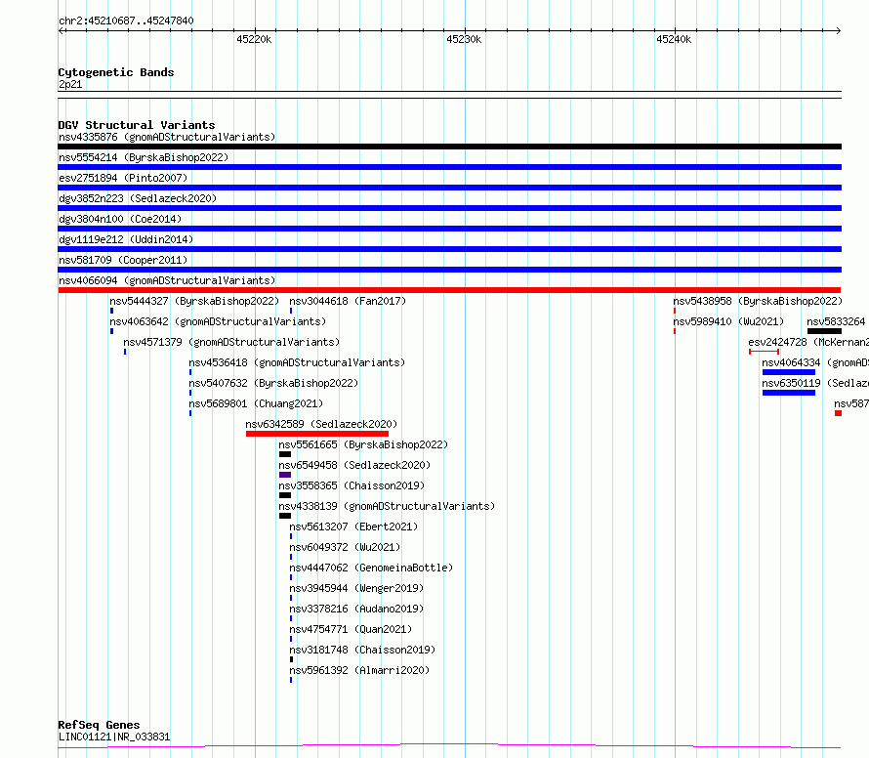Click the blue bar under nsv581709
Image resolution: width=869 pixels, height=758 pixels.
(x=449, y=270)
